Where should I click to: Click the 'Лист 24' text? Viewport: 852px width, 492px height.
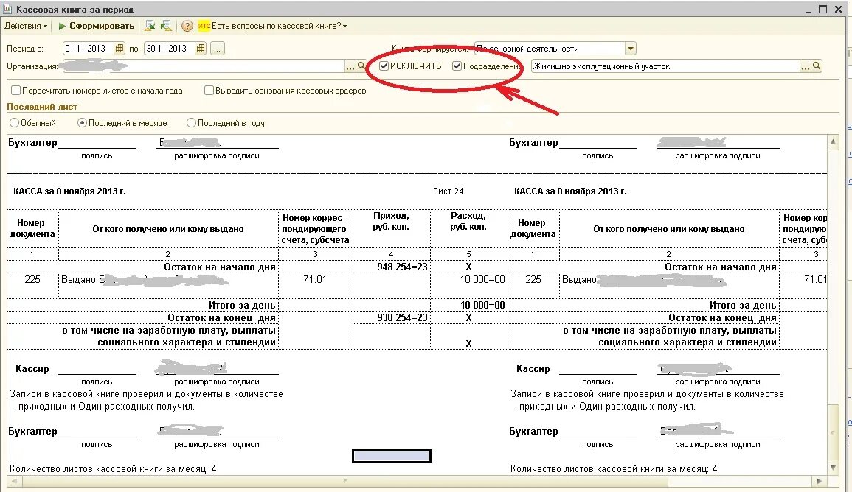(448, 191)
